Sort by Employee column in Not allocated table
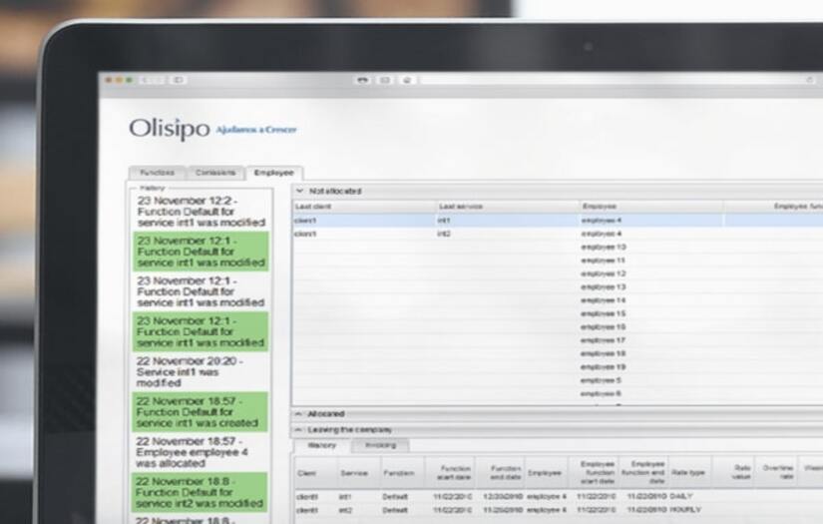This screenshot has height=524, width=823. 651,207
